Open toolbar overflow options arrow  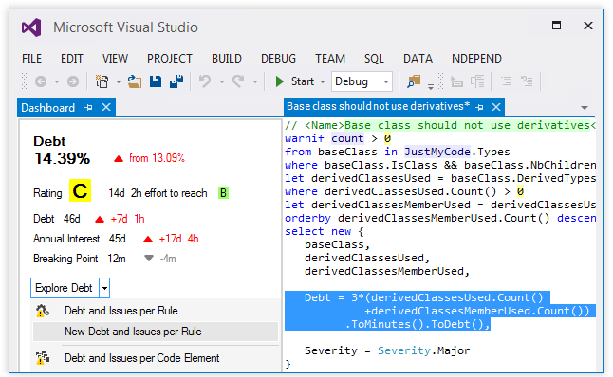click(431, 86)
